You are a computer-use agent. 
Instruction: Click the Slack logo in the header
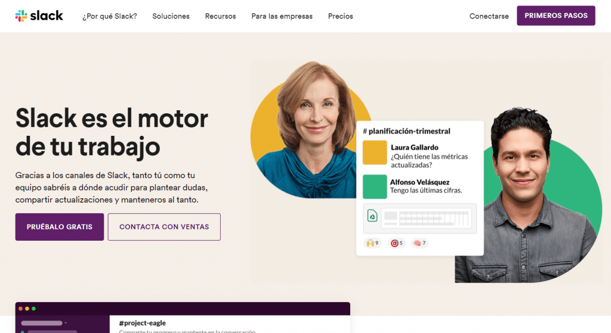39,15
